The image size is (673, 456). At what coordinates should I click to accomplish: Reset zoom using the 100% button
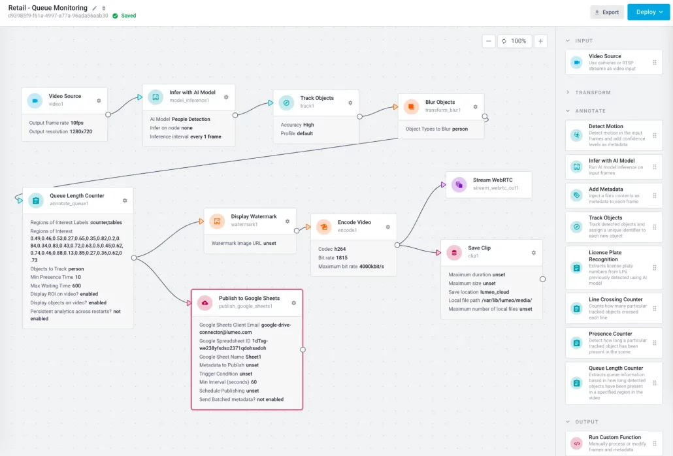click(514, 41)
